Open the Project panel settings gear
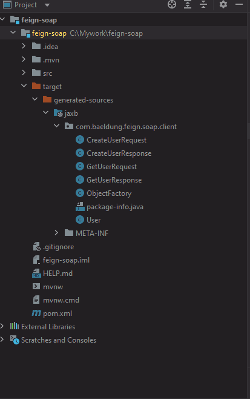Image resolution: width=250 pixels, height=399 pixels. coord(223,5)
